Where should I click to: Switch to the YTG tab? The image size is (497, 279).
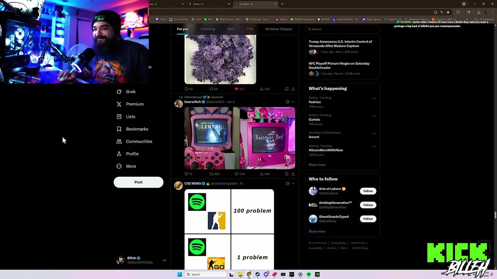(250, 29)
